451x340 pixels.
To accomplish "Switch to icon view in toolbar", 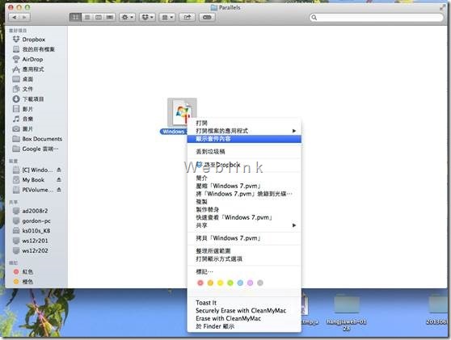I will [x=75, y=18].
